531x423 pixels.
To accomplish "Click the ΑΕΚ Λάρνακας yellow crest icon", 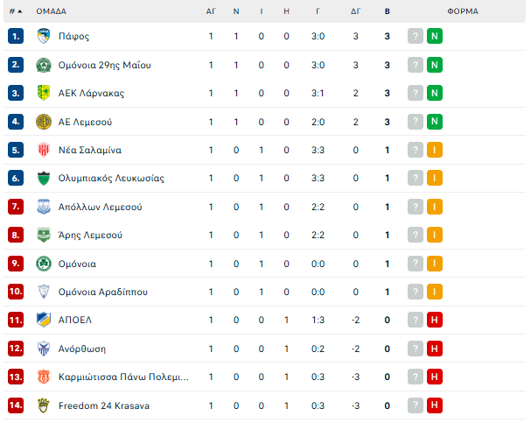I will (x=44, y=93).
